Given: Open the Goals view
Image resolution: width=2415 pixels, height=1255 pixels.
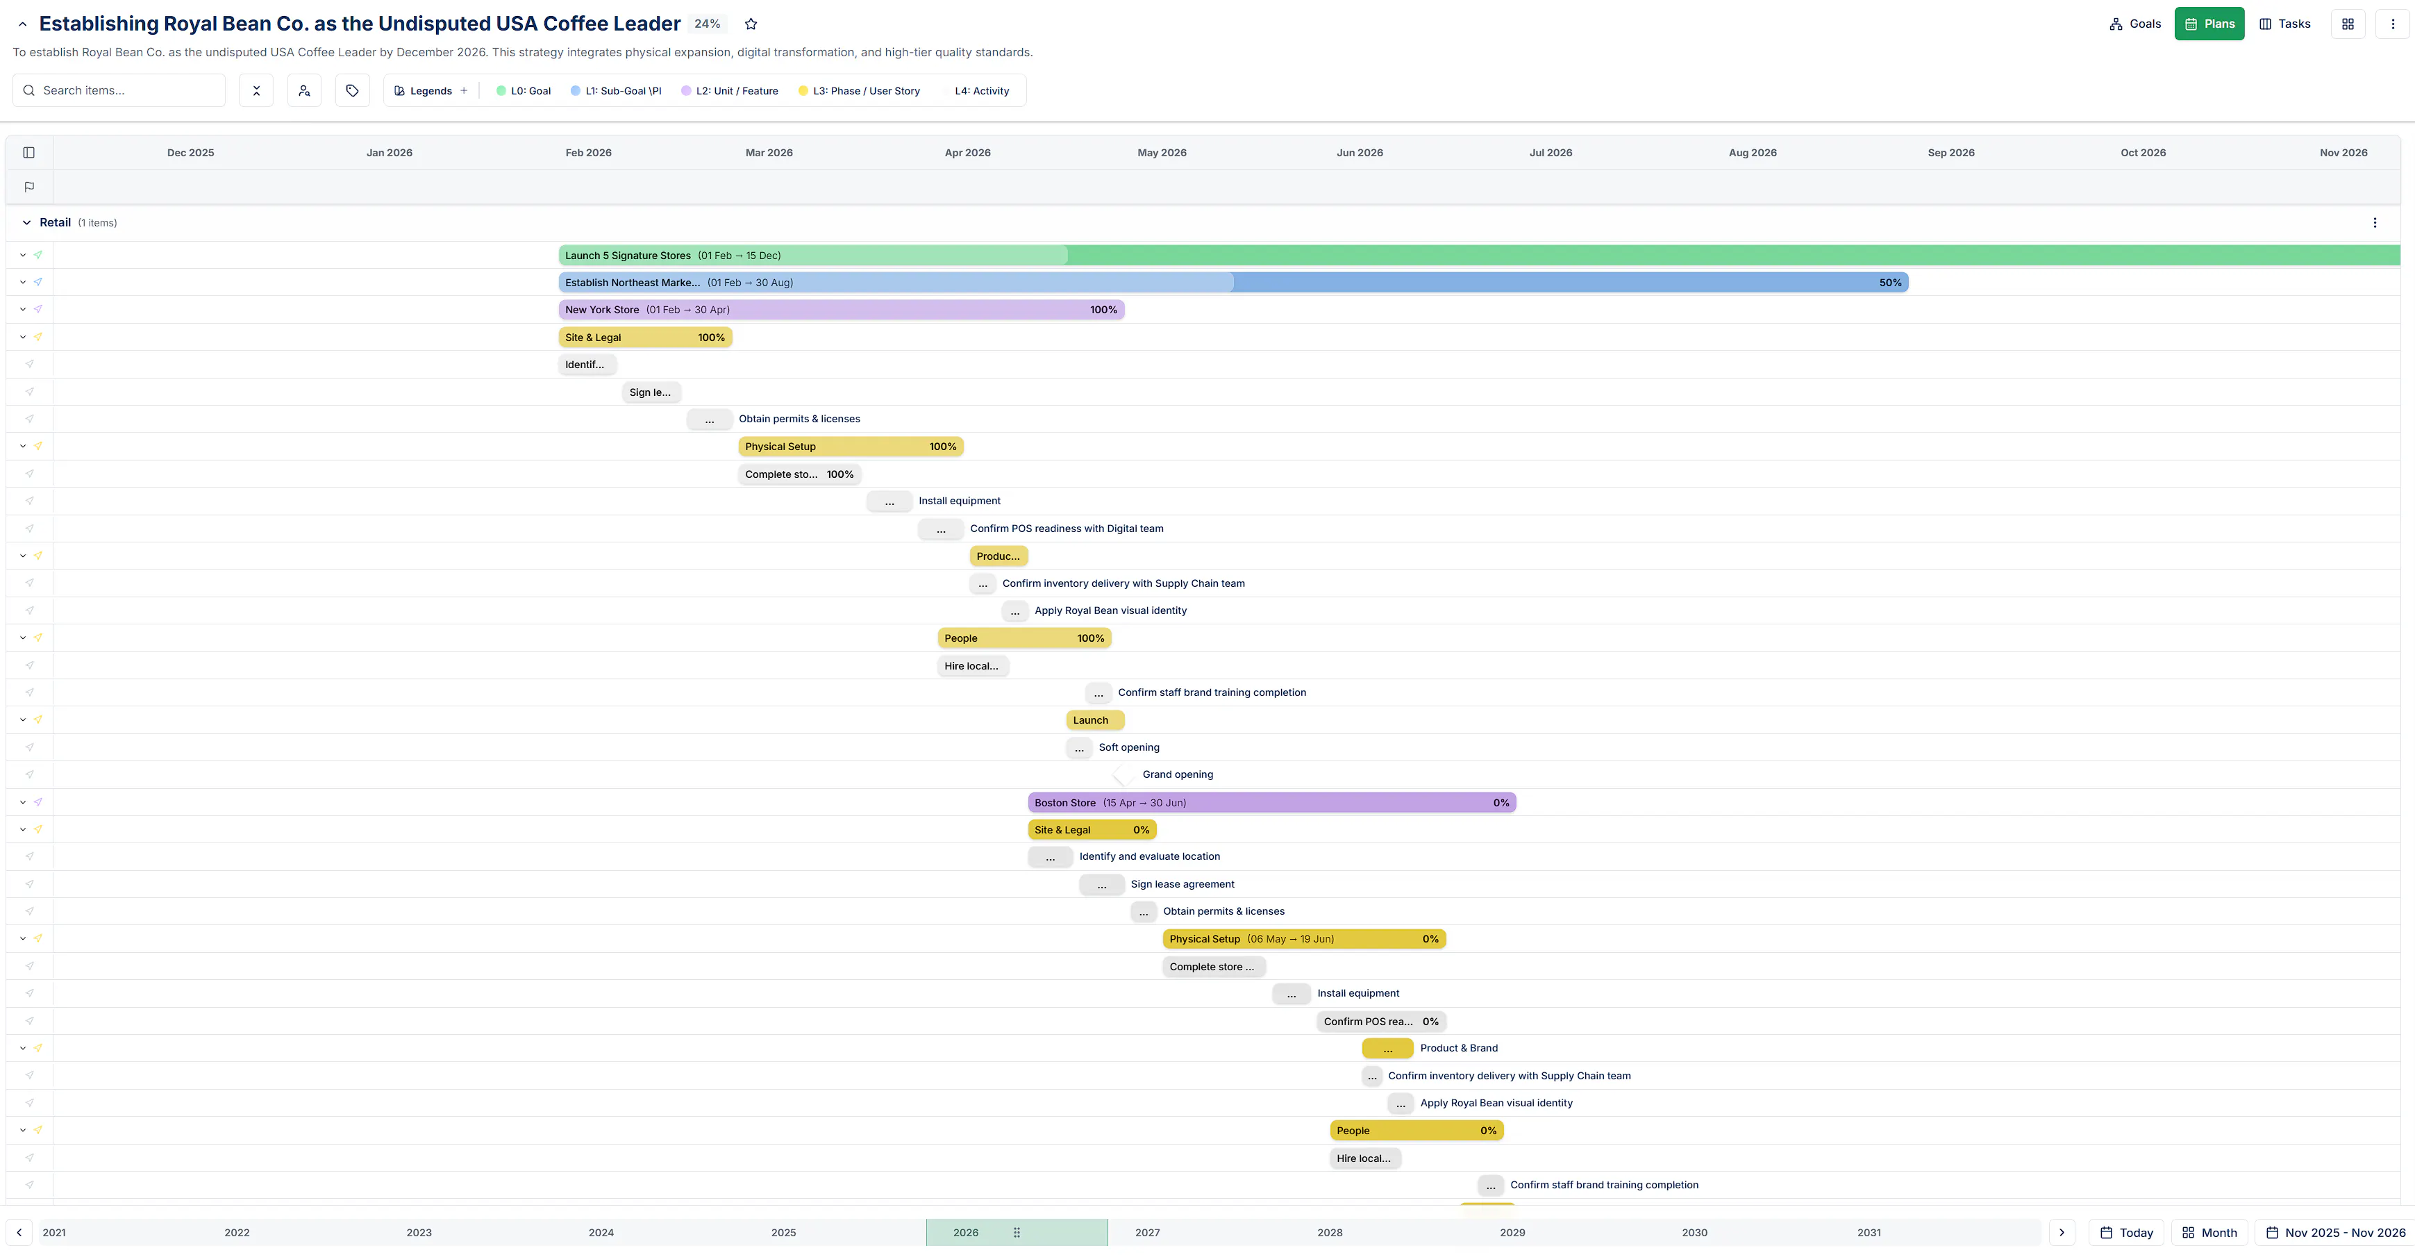Looking at the screenshot, I should point(2134,24).
